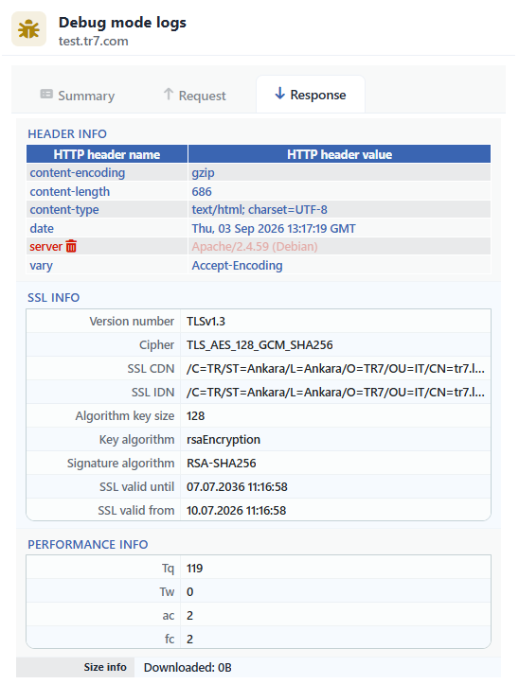Select the Response tab
Screen dimensions: 519x684
(x=311, y=95)
